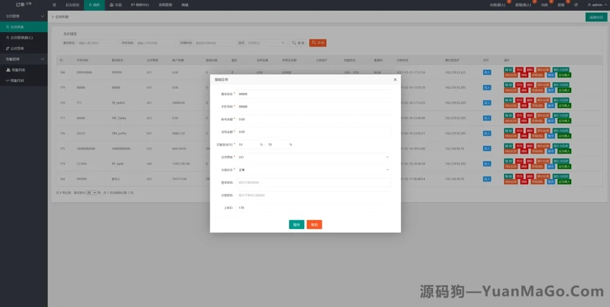Click blue status badge in row ID 180

coord(487,72)
